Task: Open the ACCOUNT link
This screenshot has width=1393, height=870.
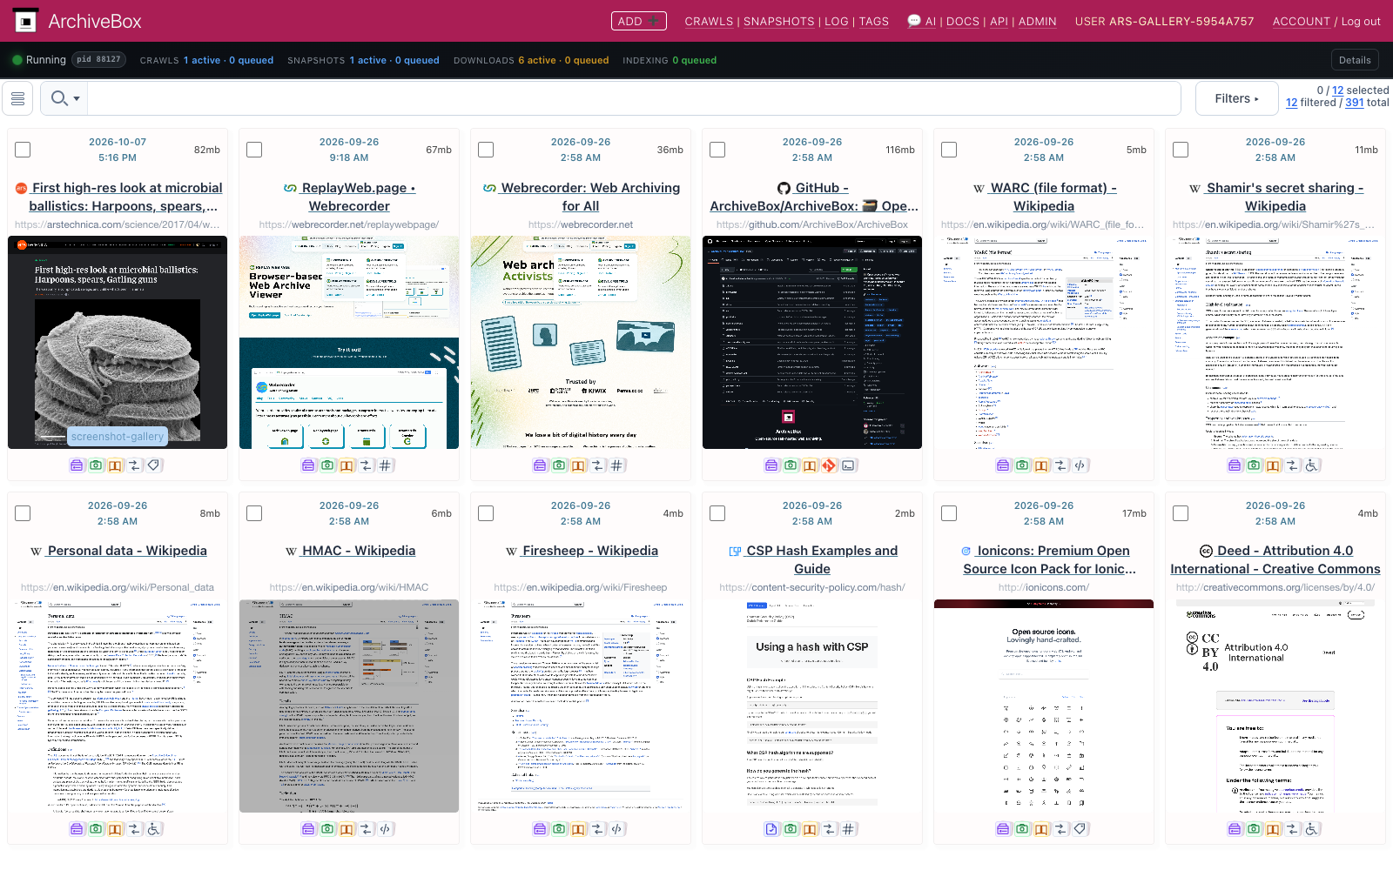Action: point(1301,22)
